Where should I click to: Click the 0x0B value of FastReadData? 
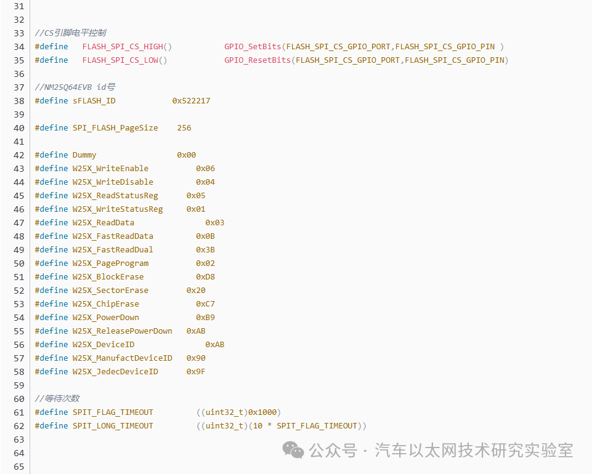tap(205, 236)
